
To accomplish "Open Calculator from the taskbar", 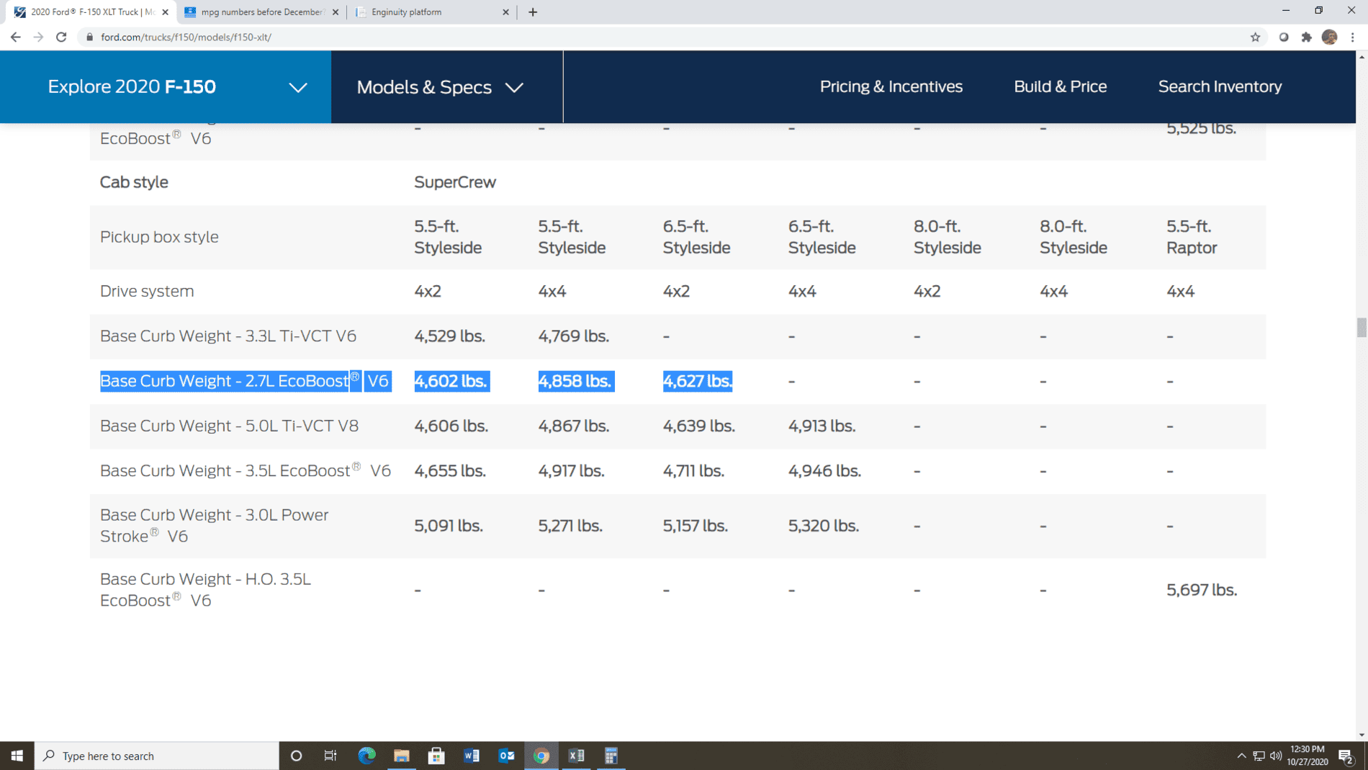I will [611, 756].
